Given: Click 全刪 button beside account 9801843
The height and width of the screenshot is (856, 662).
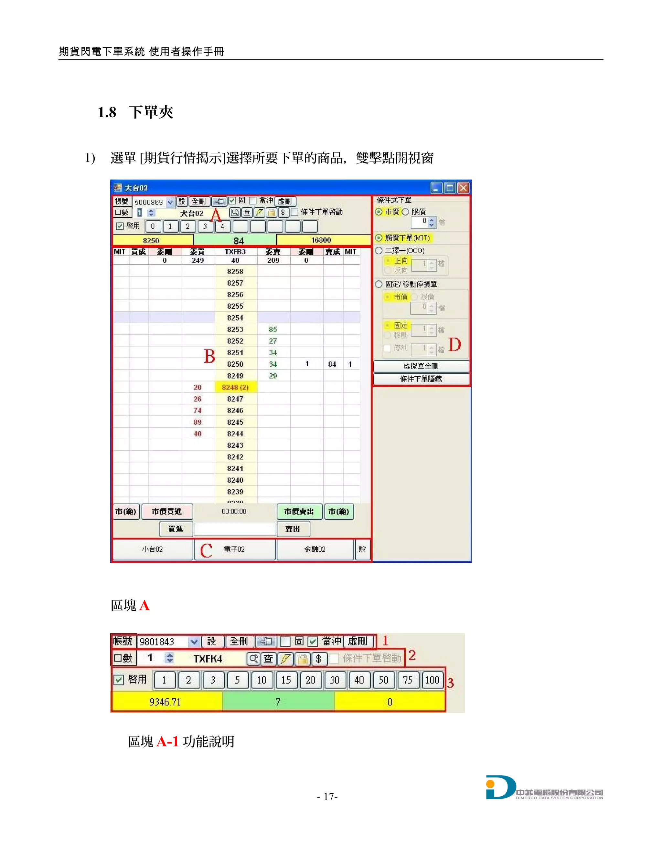Looking at the screenshot, I should [239, 642].
